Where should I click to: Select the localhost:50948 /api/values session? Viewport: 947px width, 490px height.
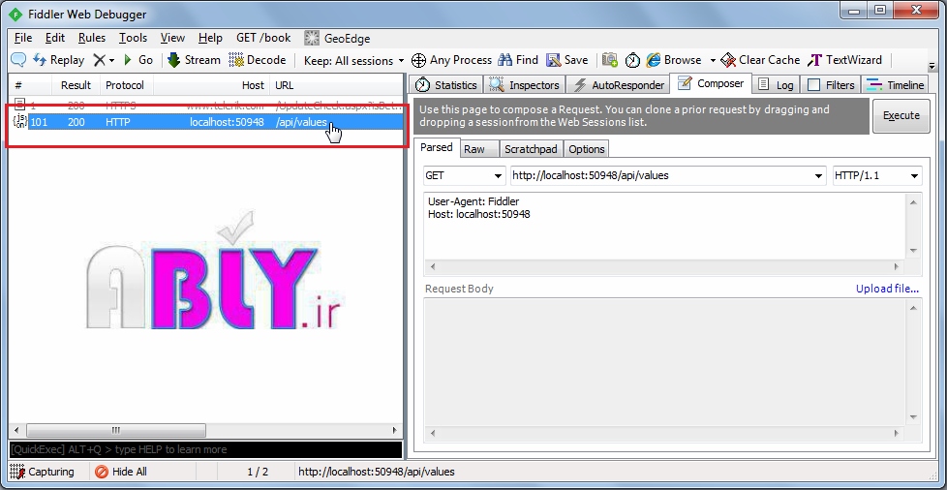point(206,122)
